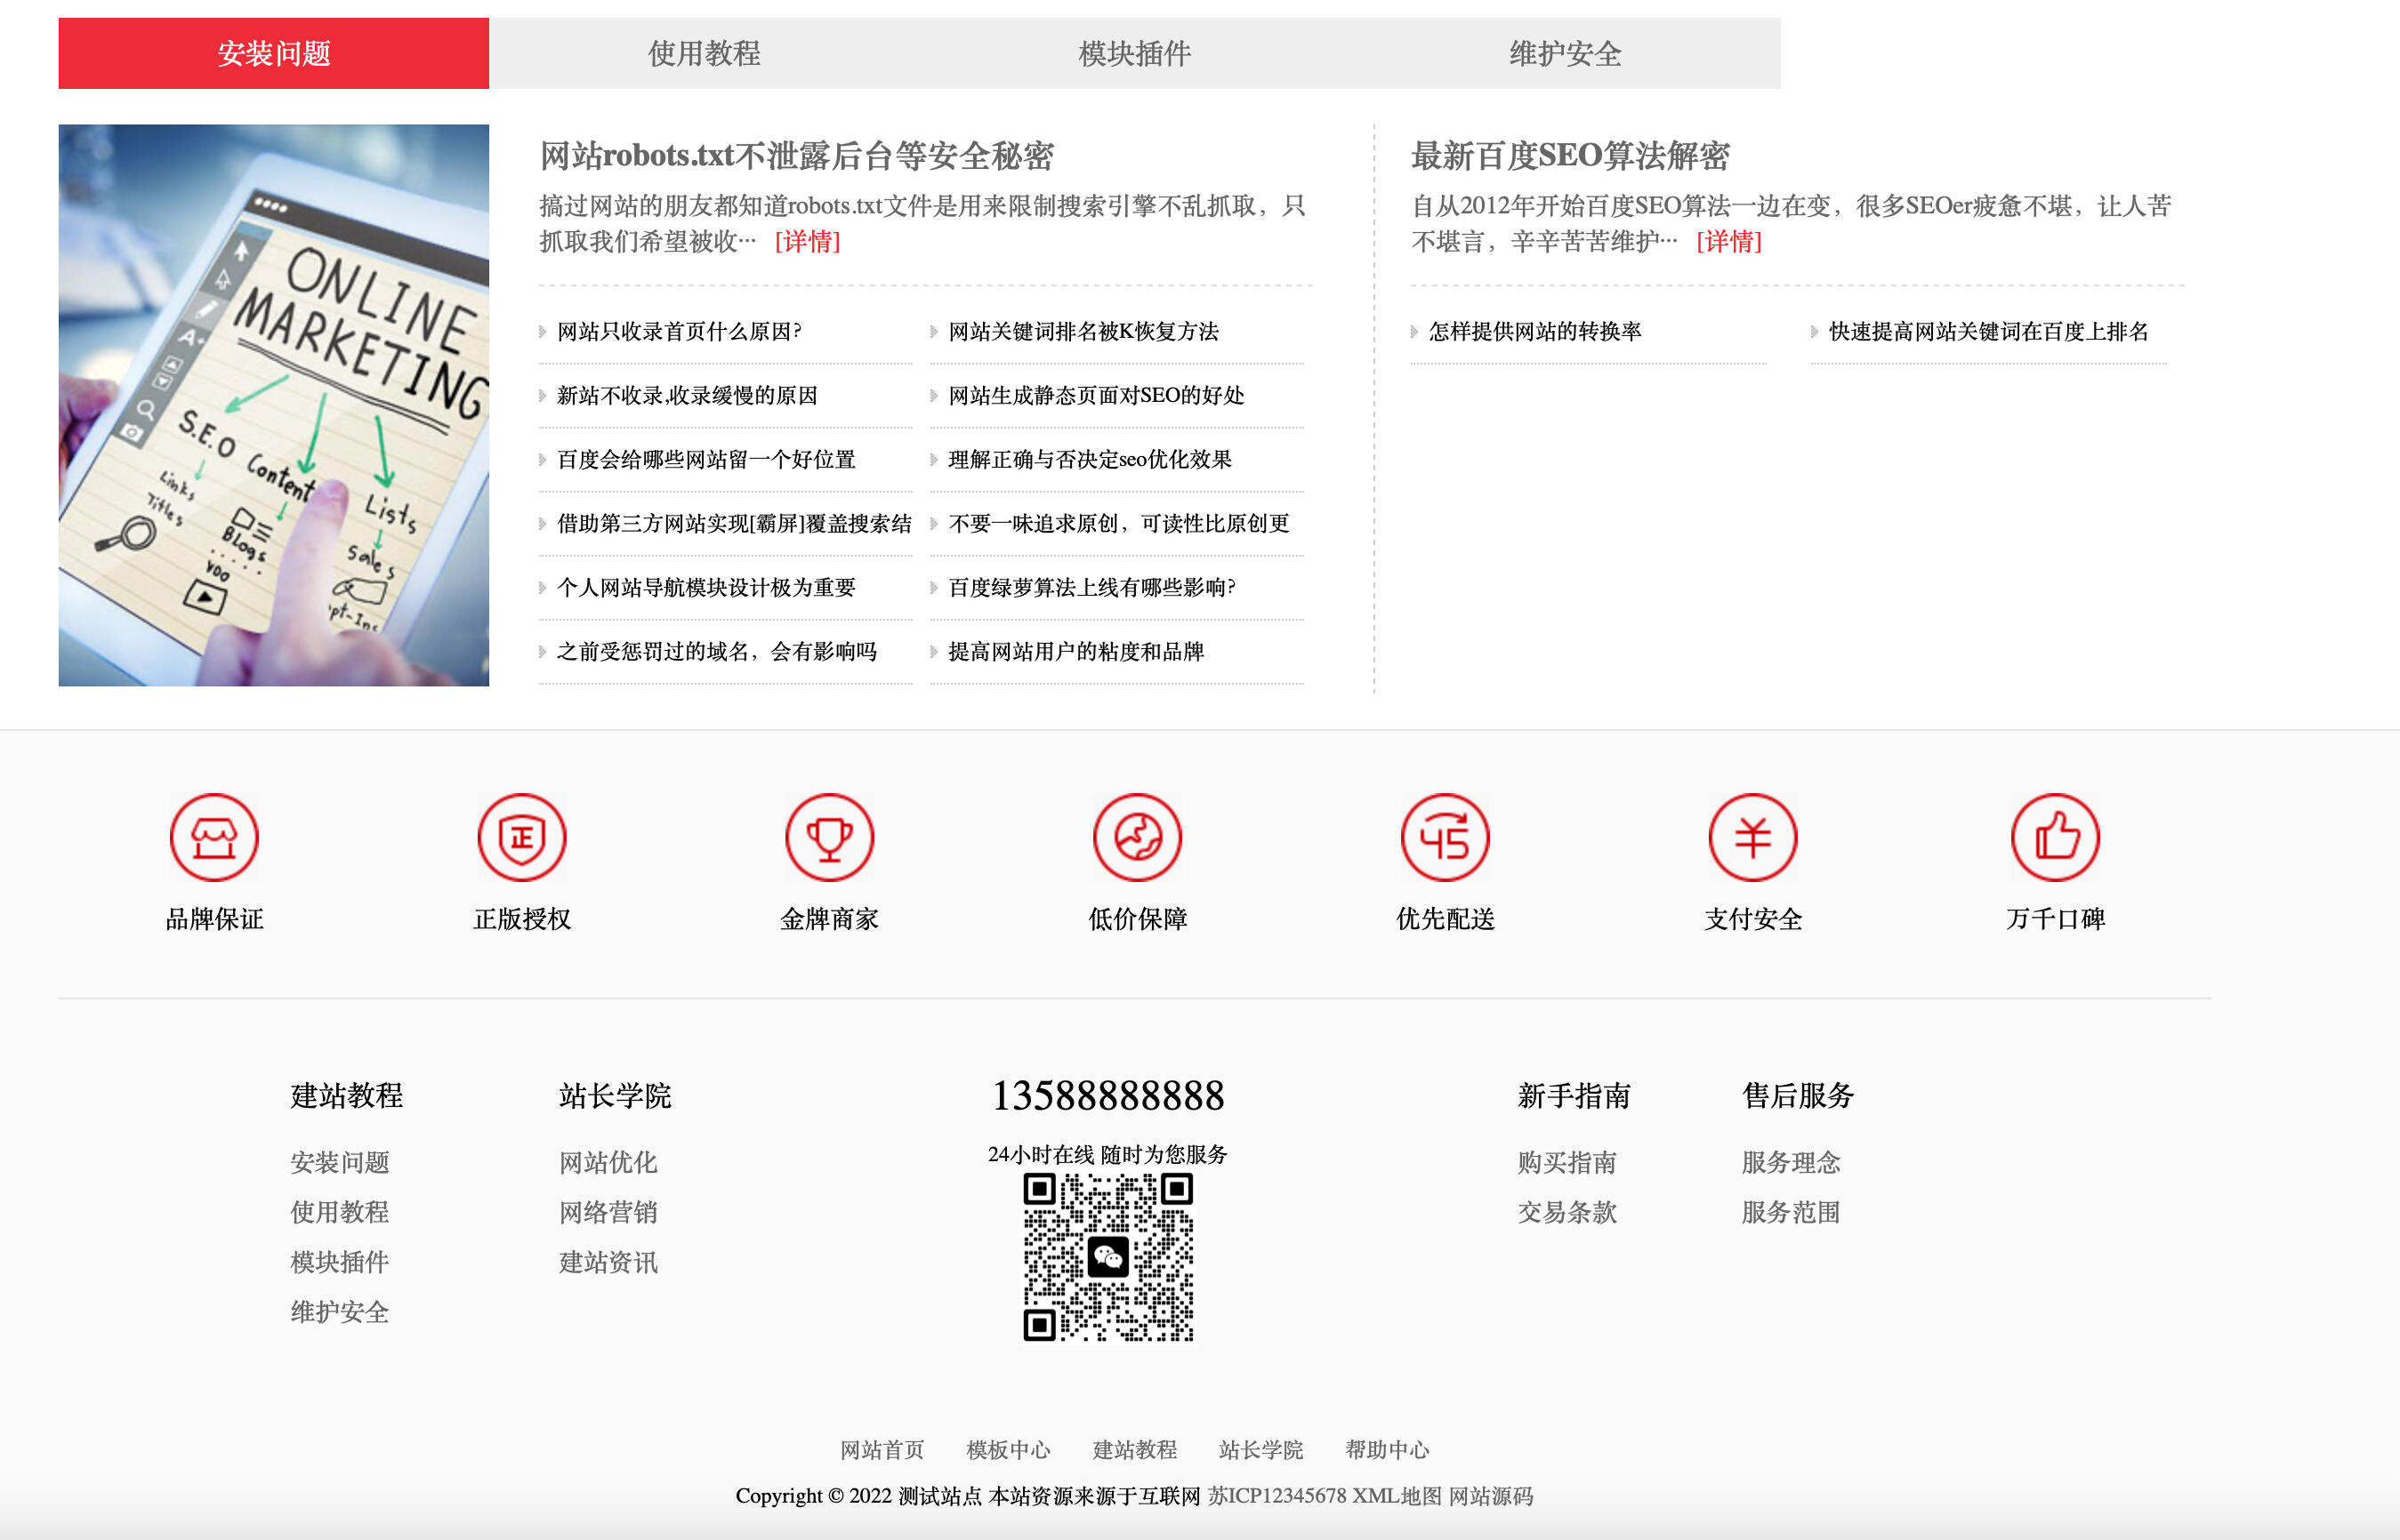
Task: Select the 优先配送 delivery icon
Action: 1445,838
